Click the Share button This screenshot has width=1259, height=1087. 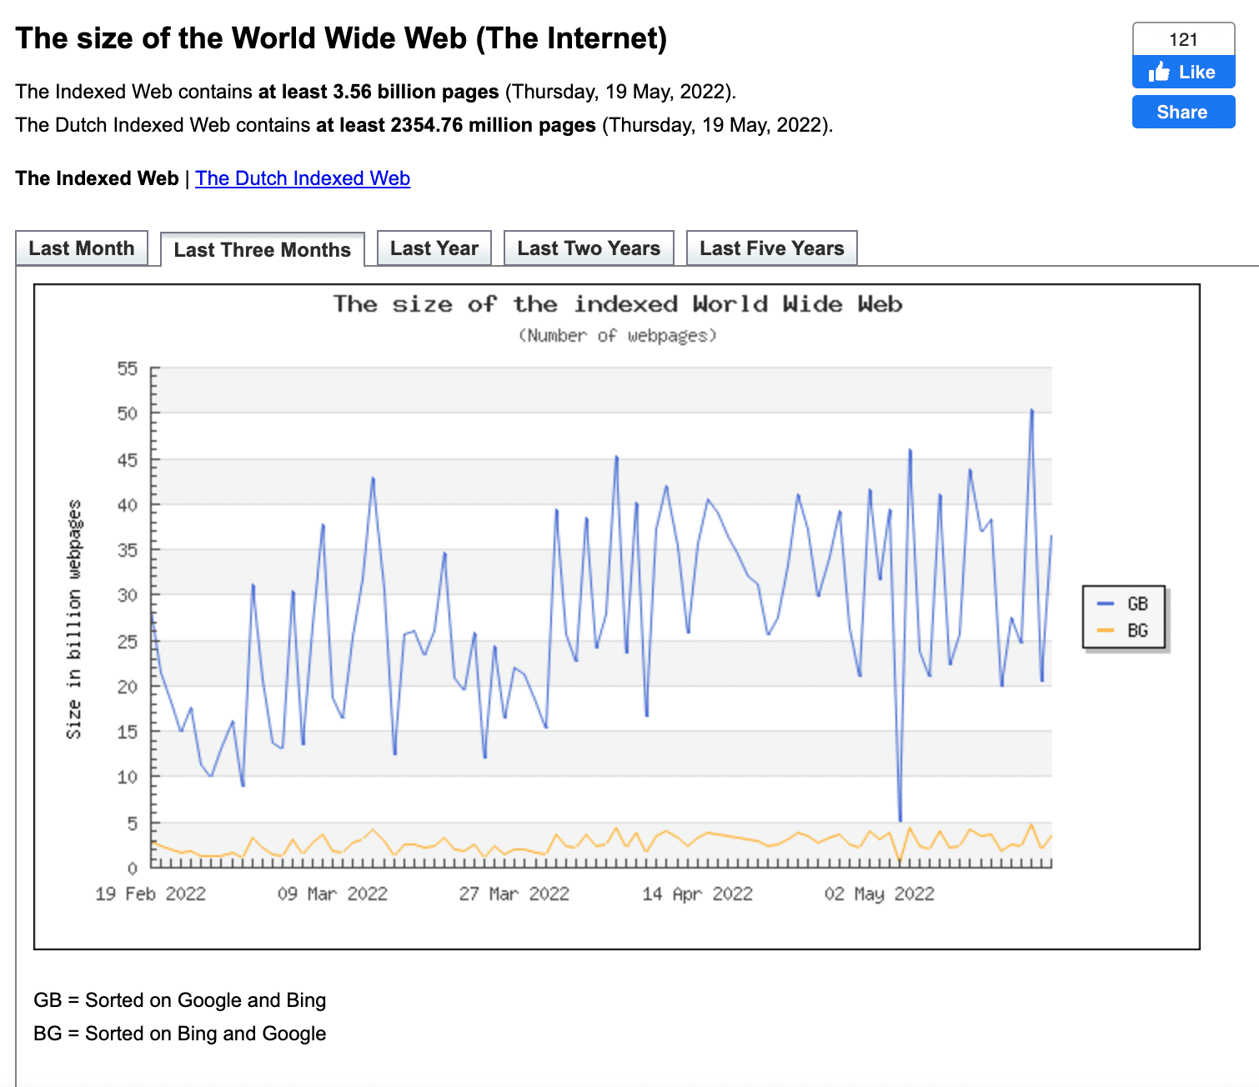[x=1183, y=112]
